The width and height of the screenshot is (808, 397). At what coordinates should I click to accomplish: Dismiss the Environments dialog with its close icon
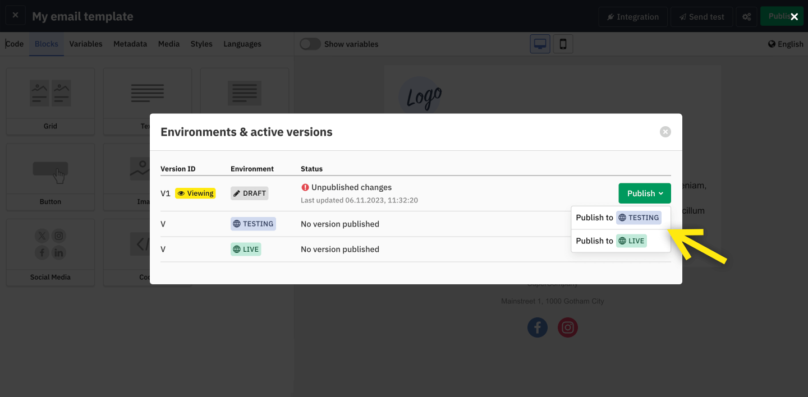665,131
